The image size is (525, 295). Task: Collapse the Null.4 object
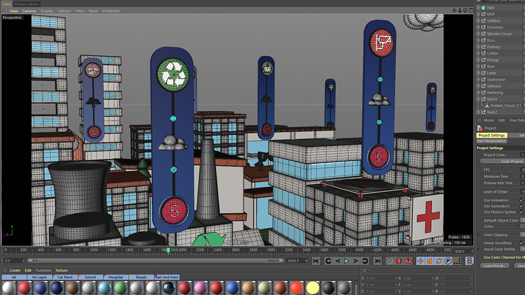click(478, 99)
